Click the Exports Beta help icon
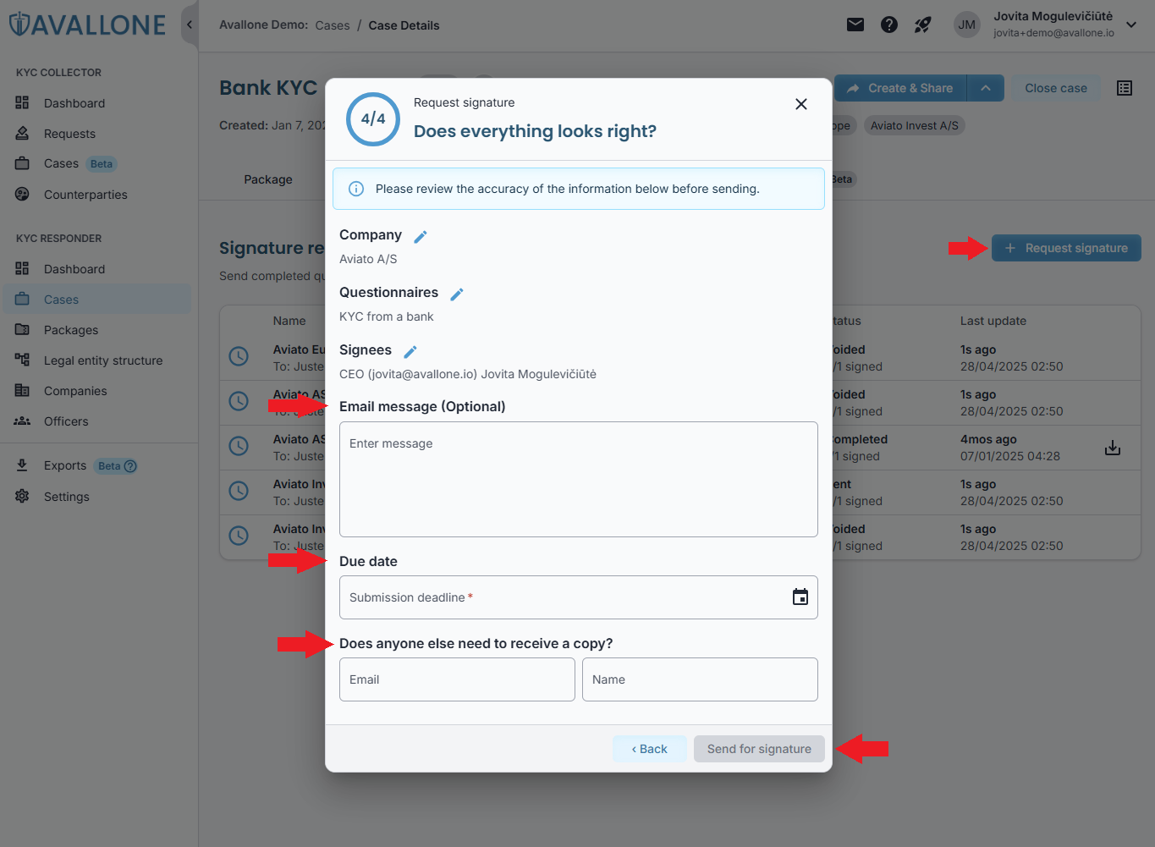Screen dimensions: 1155x847 [x=130, y=466]
